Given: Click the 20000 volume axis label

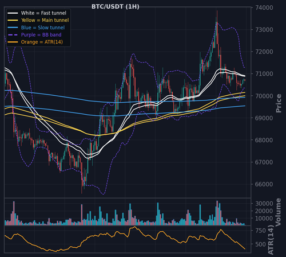Looking at the screenshot, I should click(x=264, y=211).
